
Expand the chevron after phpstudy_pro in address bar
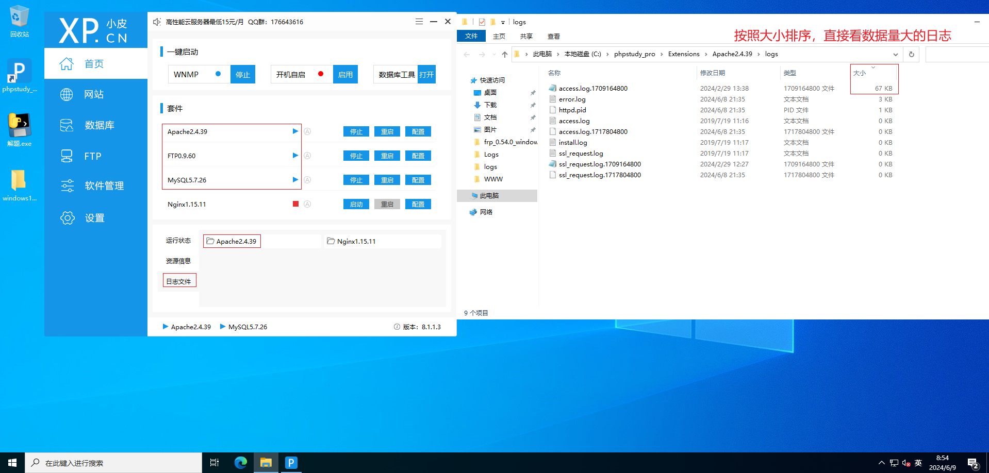click(x=662, y=54)
